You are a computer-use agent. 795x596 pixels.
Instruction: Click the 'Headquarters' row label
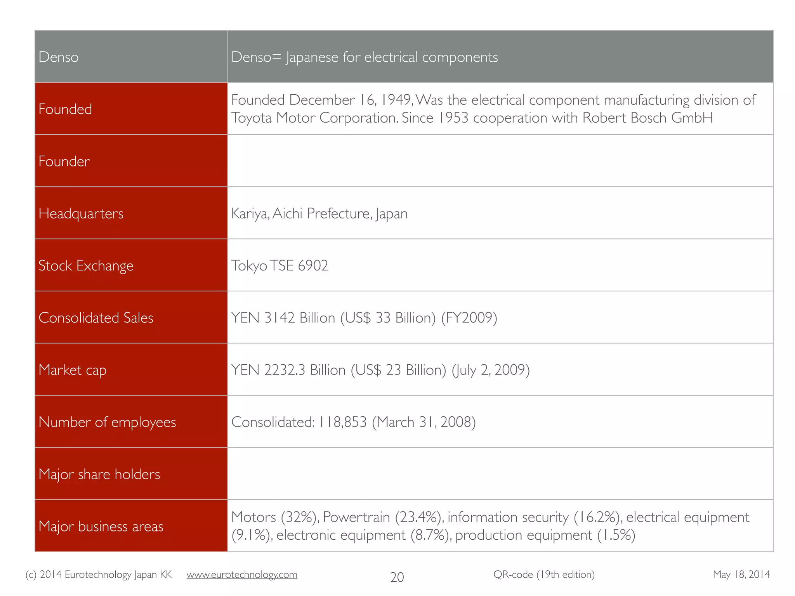[x=131, y=213]
